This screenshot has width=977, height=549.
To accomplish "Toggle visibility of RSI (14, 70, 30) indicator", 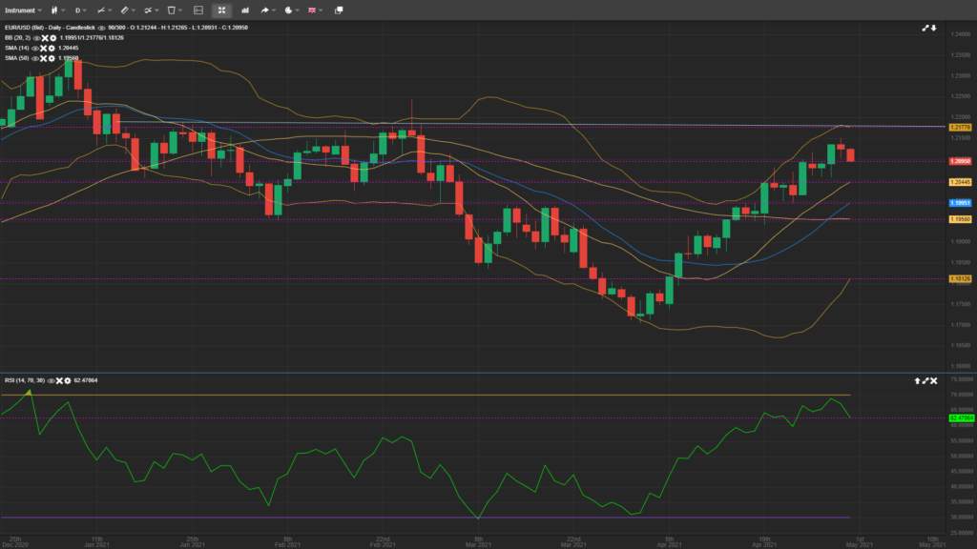I will click(52, 380).
